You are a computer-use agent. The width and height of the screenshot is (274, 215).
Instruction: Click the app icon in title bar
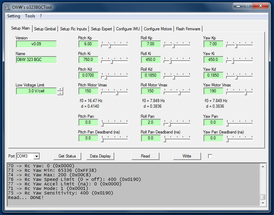coord(7,7)
